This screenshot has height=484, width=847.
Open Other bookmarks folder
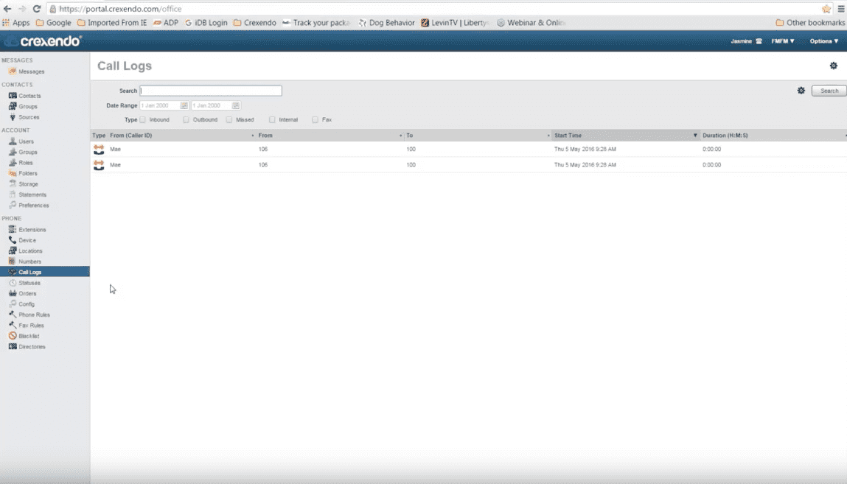809,23
